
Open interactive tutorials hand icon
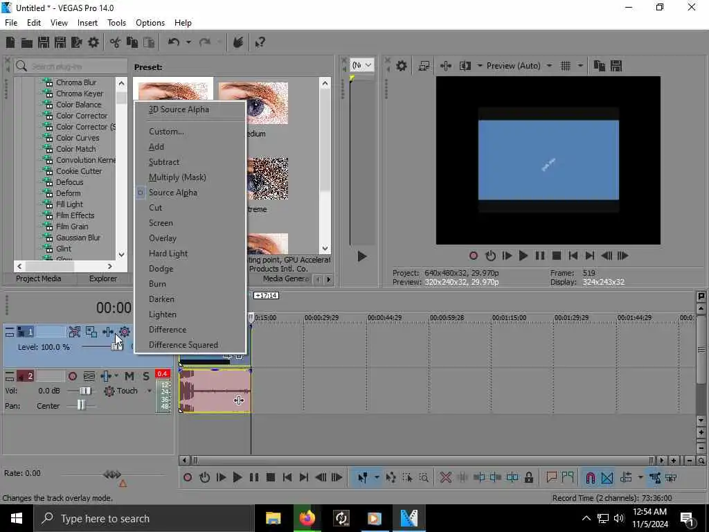238,42
